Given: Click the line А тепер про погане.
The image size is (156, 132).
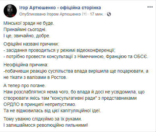Looking at the screenshot, I should [x=25, y=85].
